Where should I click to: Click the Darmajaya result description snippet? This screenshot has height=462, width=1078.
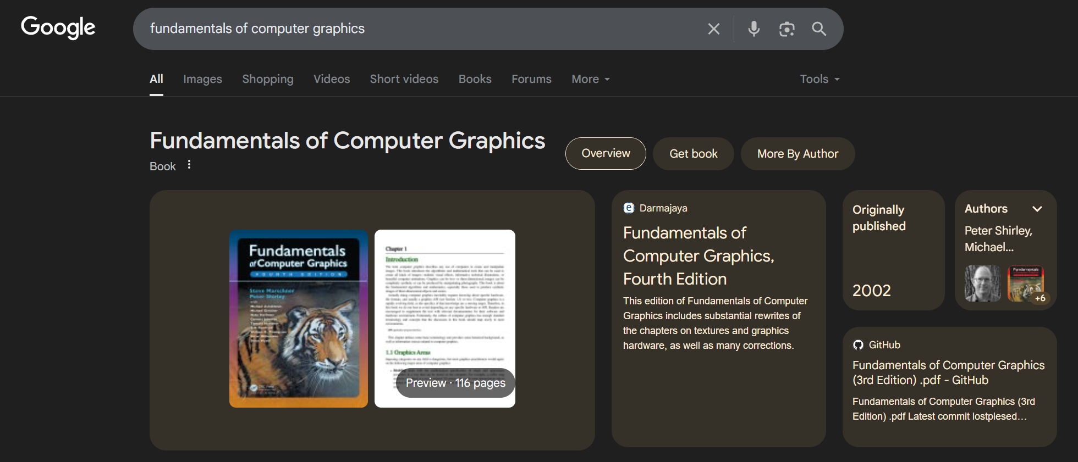(x=715, y=323)
